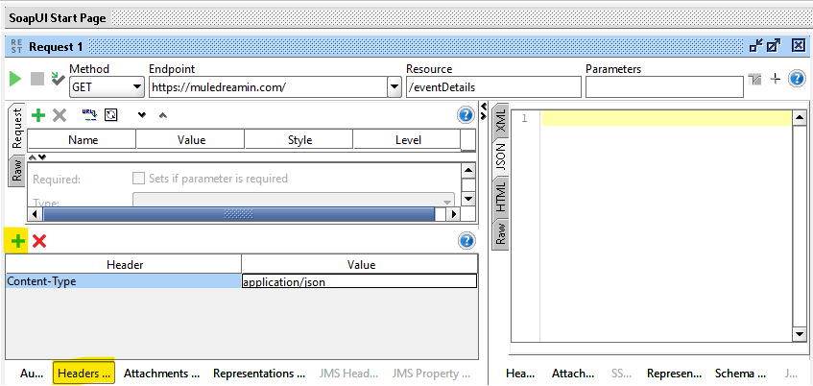Click the green Submit request play button
Image resolution: width=813 pixels, height=386 pixels.
[15, 79]
